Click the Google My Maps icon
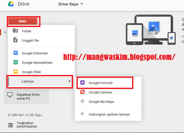This screenshot has width=184, height=133. 82,101
